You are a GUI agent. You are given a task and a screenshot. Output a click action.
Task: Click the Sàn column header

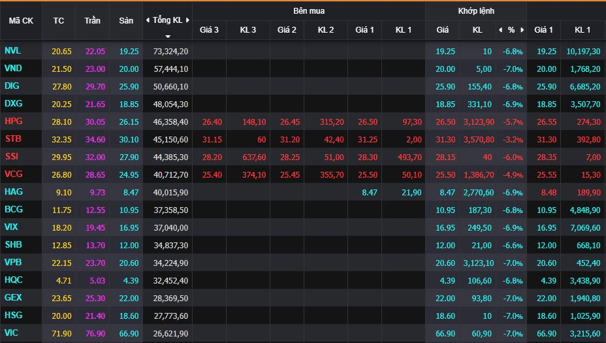[126, 20]
